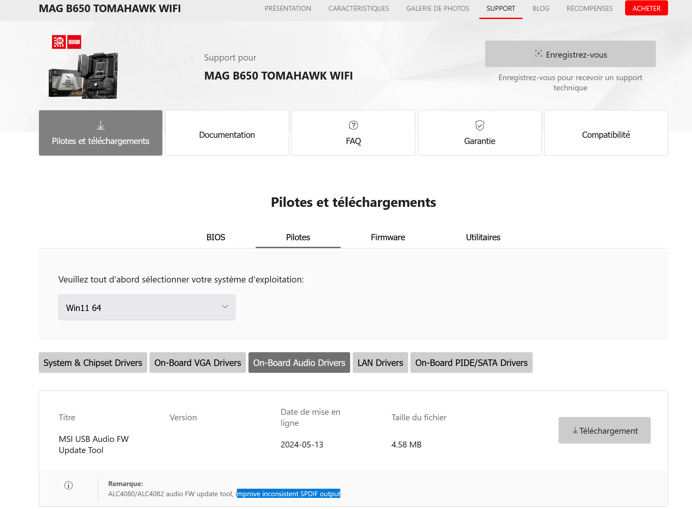Click the register icon beside Enregistrez-vous
Viewport: 692px width, 509px height.
click(538, 54)
